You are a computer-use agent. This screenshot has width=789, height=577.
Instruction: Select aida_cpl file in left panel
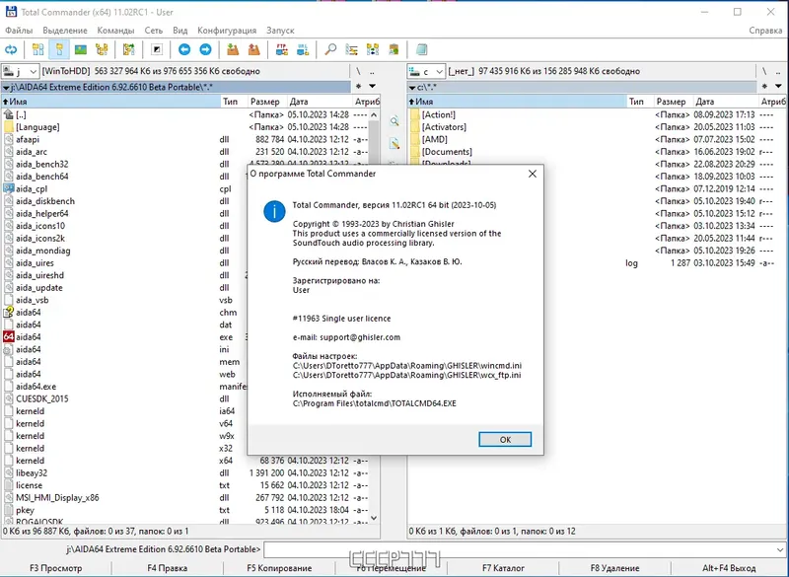32,189
